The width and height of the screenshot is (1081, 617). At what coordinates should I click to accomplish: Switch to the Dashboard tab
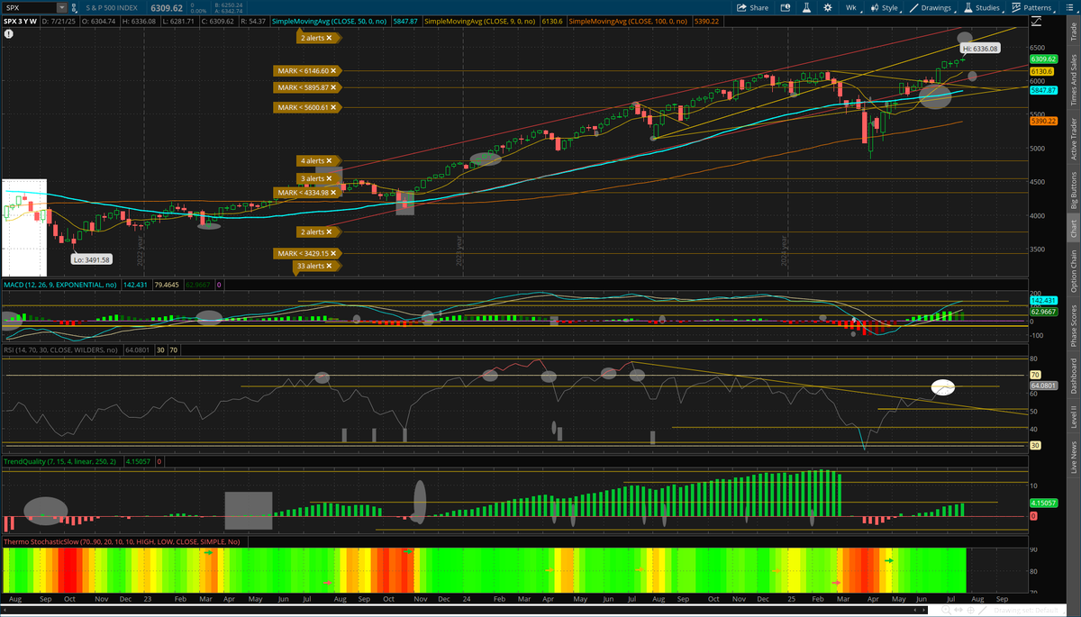1073,377
